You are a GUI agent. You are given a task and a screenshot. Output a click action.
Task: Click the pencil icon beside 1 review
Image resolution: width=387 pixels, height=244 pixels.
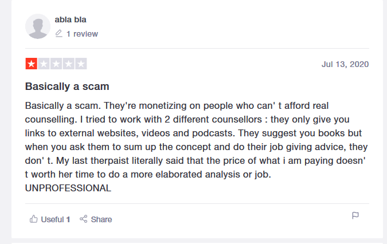coord(58,34)
